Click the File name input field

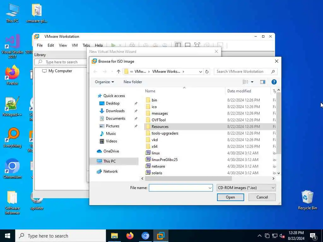click(179, 188)
